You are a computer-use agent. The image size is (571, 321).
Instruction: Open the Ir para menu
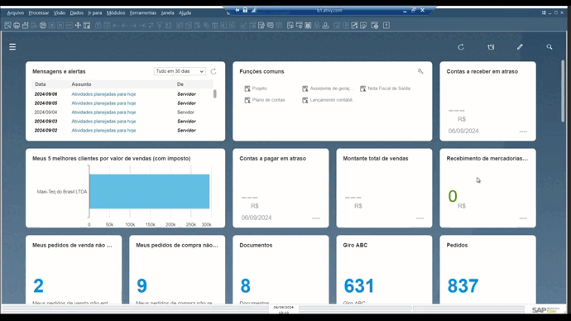point(94,12)
